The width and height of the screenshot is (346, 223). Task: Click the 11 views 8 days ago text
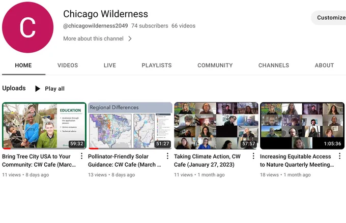(25, 175)
